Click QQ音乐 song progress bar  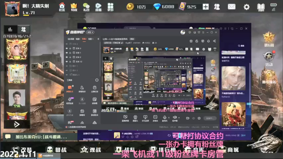(164, 130)
